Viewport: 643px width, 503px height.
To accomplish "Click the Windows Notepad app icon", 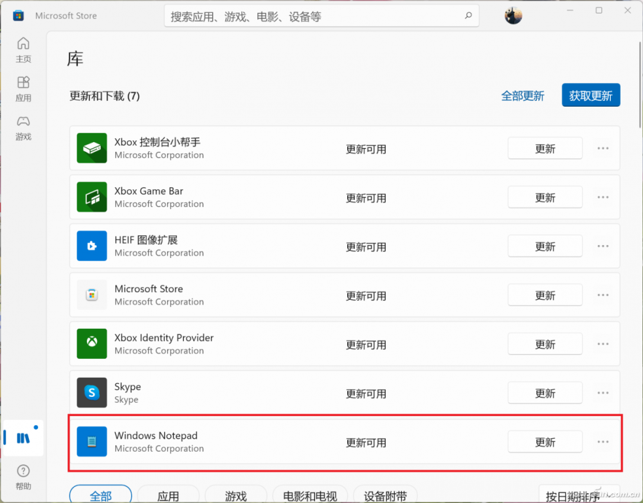I will (92, 441).
